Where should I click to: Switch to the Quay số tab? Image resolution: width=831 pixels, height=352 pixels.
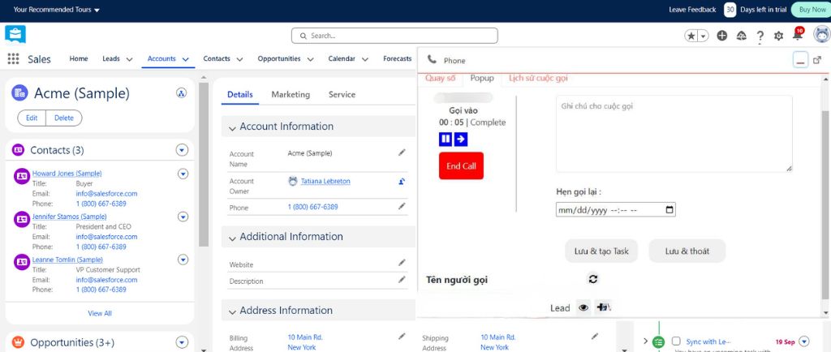point(441,79)
